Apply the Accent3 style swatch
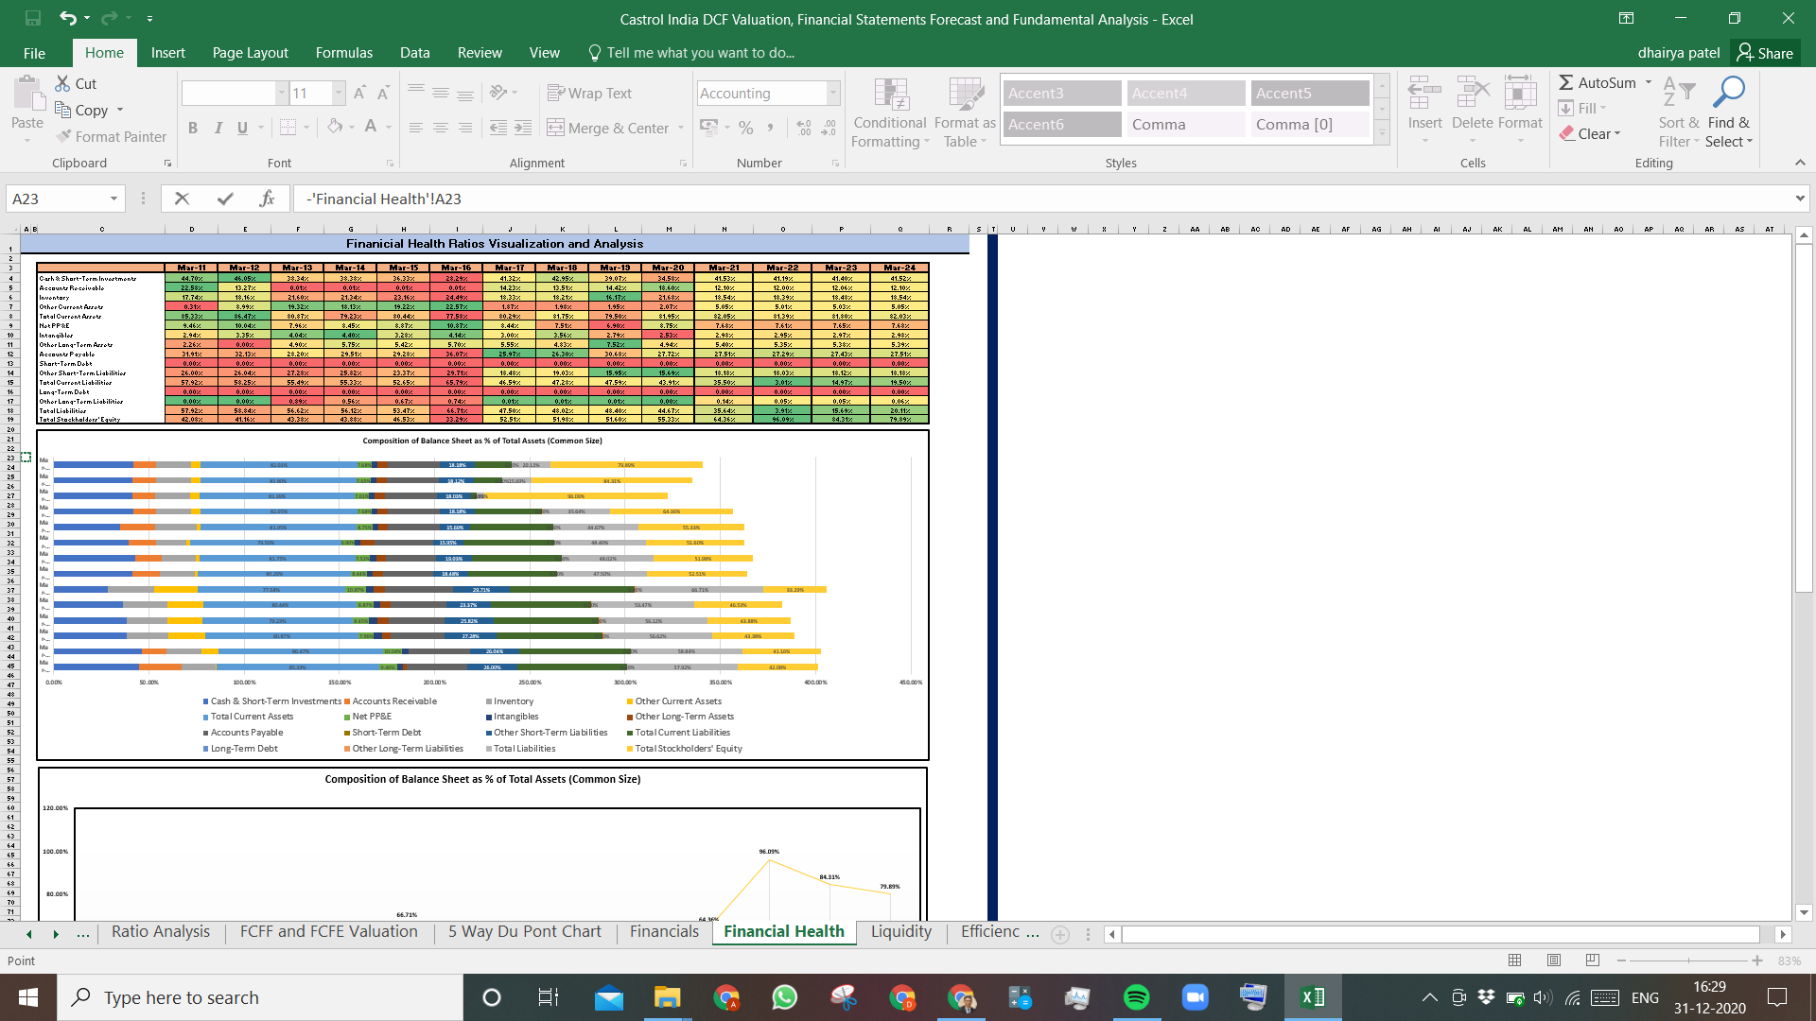 [x=1061, y=93]
